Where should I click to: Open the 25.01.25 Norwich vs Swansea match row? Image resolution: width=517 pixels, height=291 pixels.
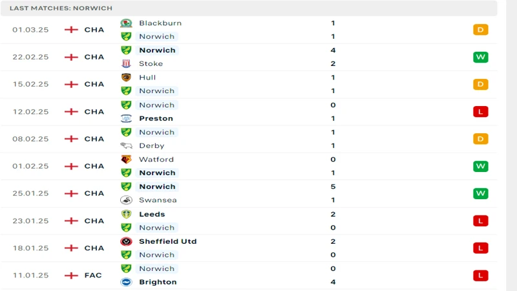249,193
